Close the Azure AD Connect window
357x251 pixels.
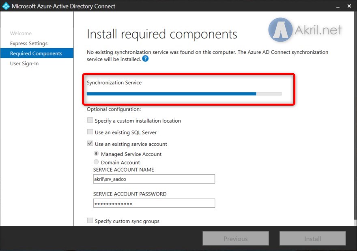click(349, 6)
